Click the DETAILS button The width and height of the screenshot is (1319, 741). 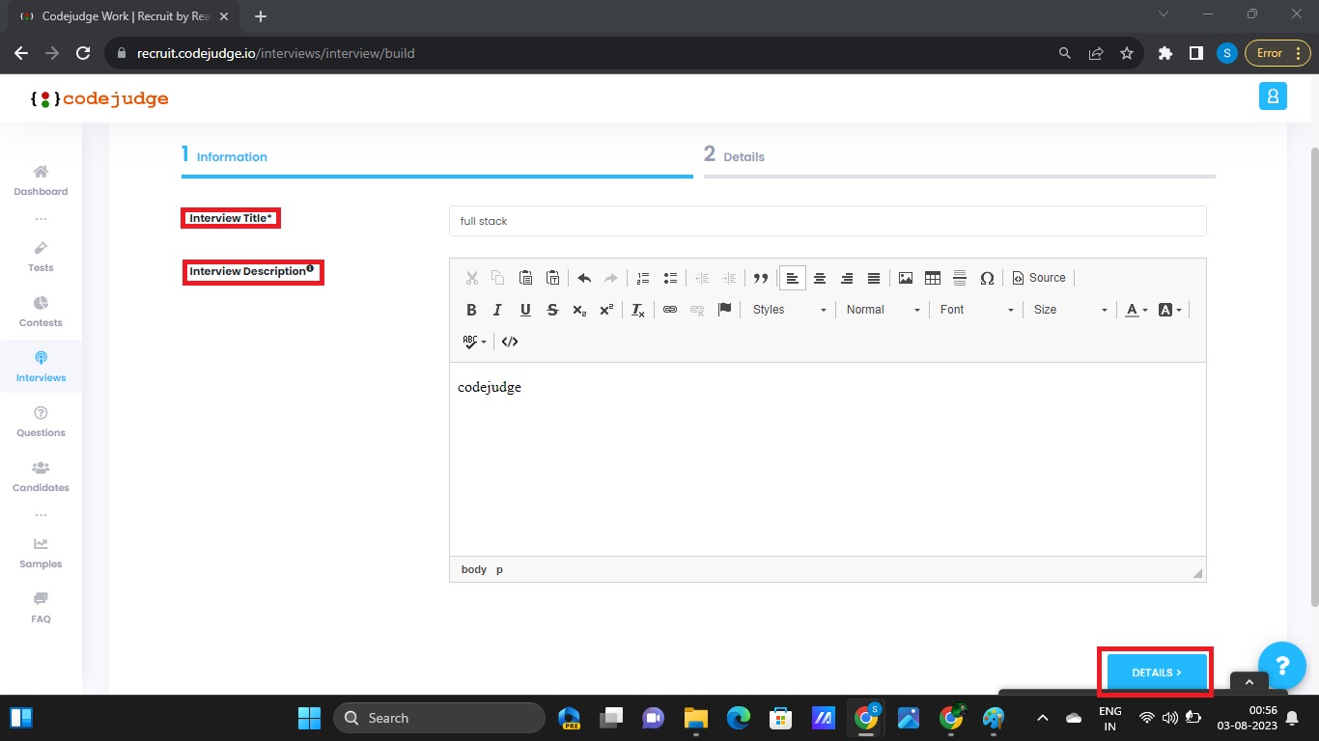coord(1155,672)
